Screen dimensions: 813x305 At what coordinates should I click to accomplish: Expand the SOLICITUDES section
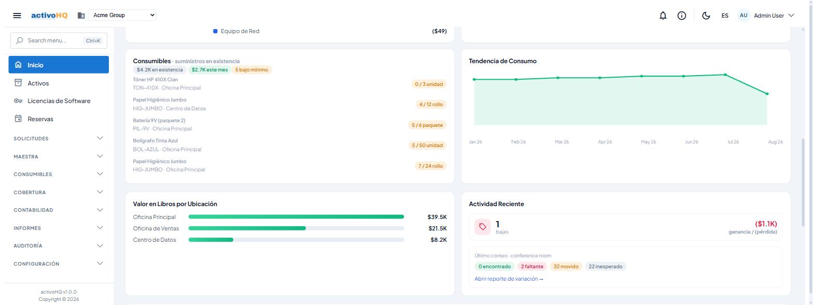pos(59,138)
